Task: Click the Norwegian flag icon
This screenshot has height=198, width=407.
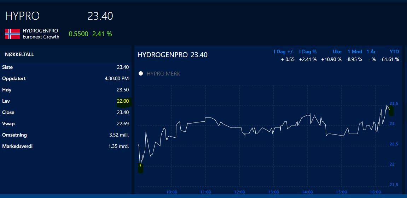Action: (x=12, y=34)
